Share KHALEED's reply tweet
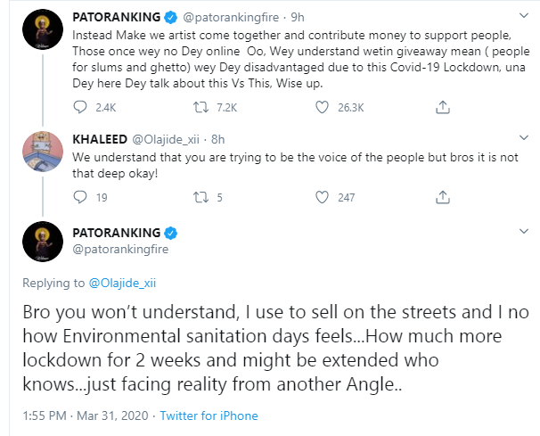The image size is (540, 436). [x=441, y=197]
